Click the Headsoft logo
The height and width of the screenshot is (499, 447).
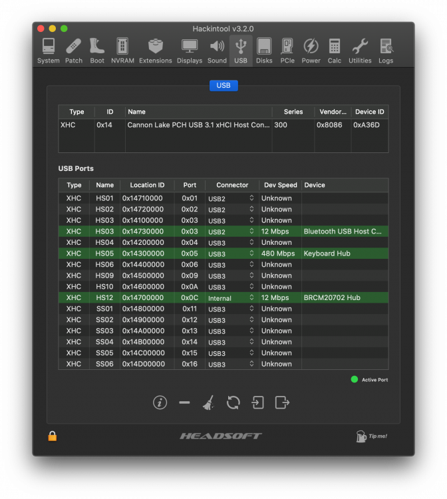coord(221,436)
